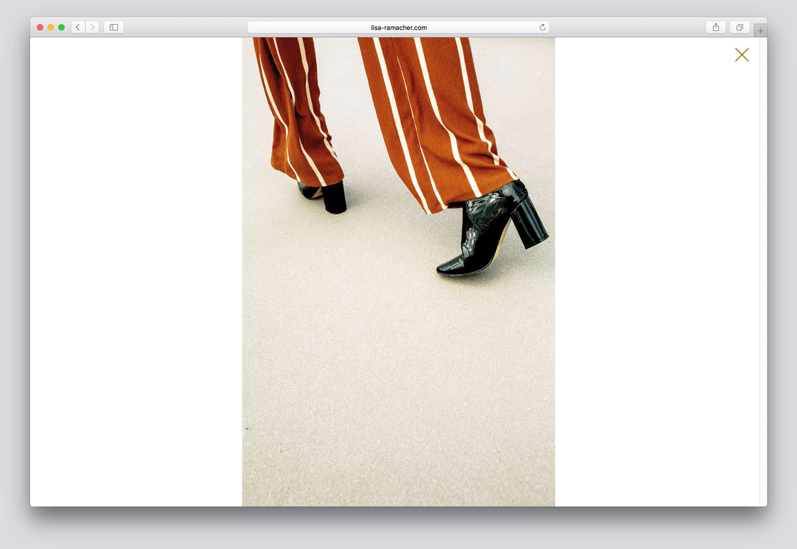Enter full screen with green button
797x549 pixels.
coord(62,27)
